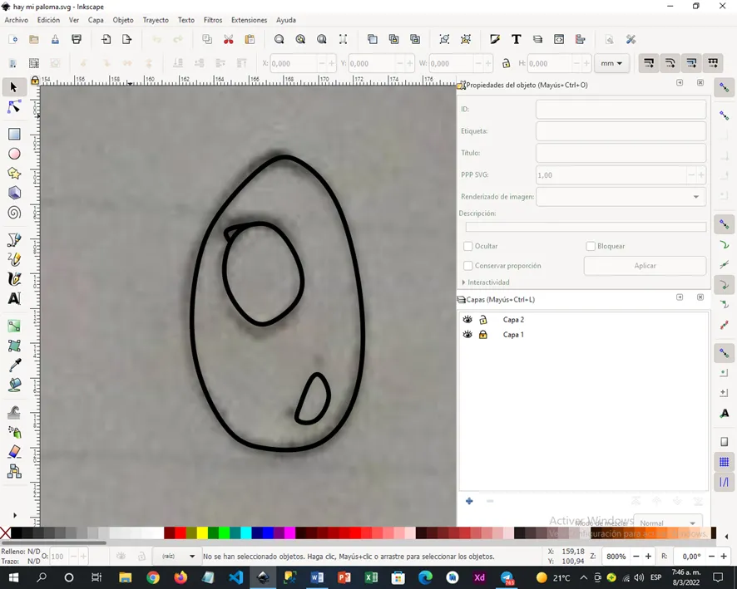The height and width of the screenshot is (589, 737).
Task: Toggle the guides lock at ruler corner
Action: tap(35, 81)
